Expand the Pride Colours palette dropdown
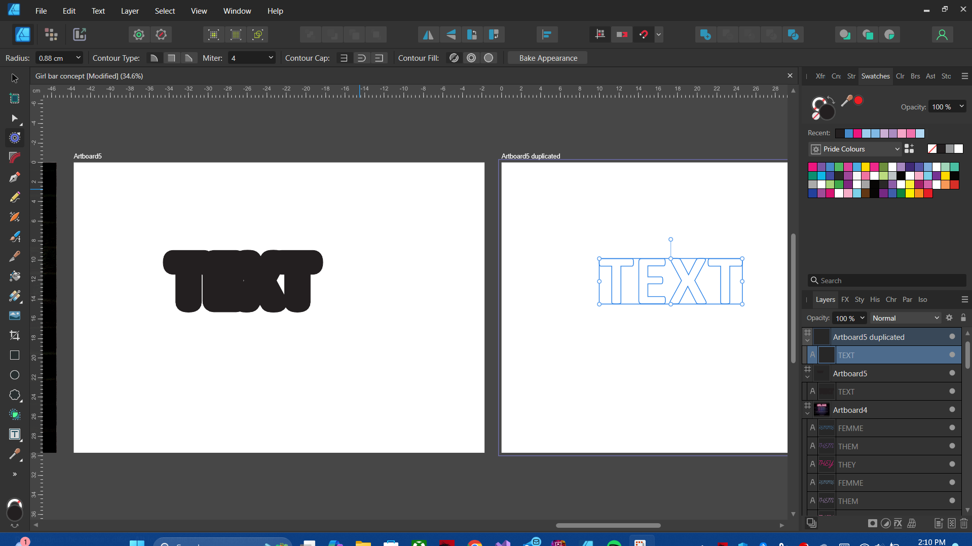This screenshot has height=546, width=972. 896,149
